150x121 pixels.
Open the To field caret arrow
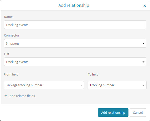click(x=143, y=85)
